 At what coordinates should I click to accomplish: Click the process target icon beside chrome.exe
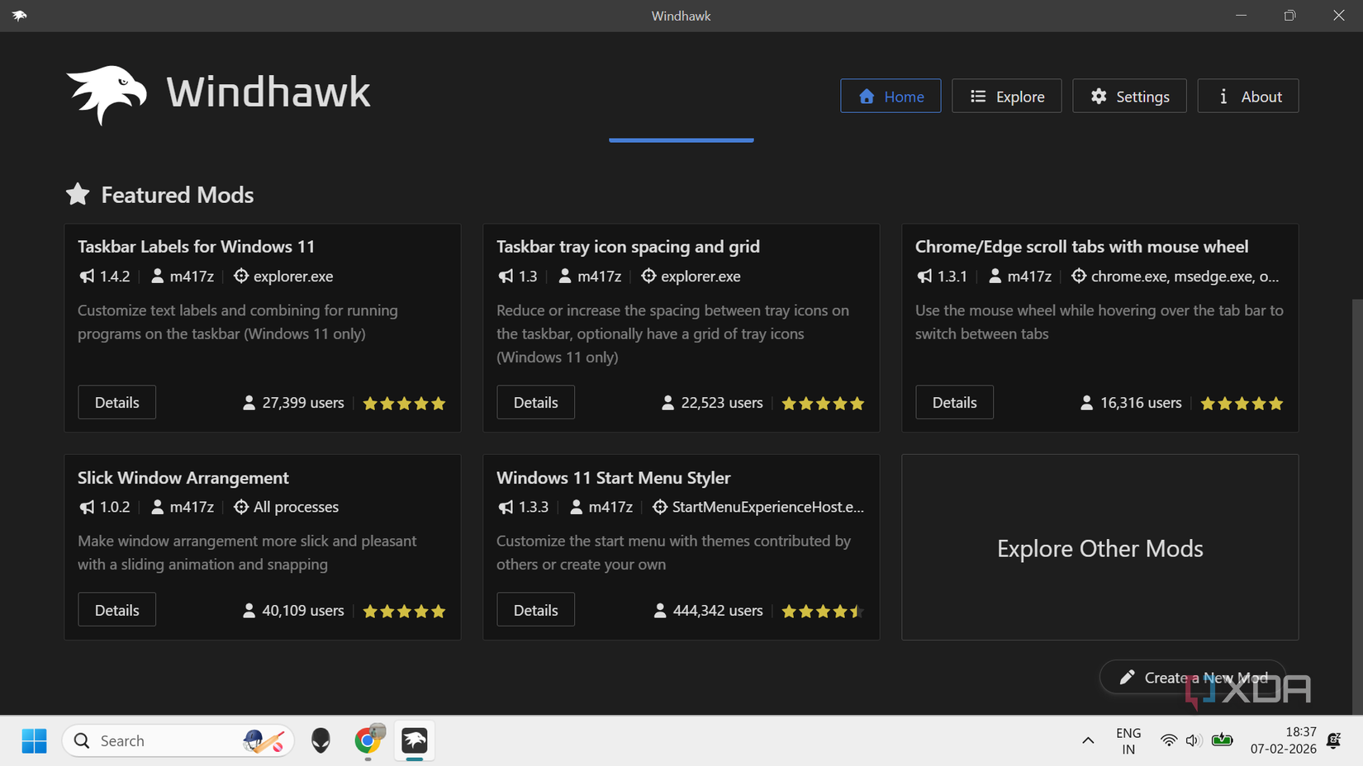[x=1079, y=276]
